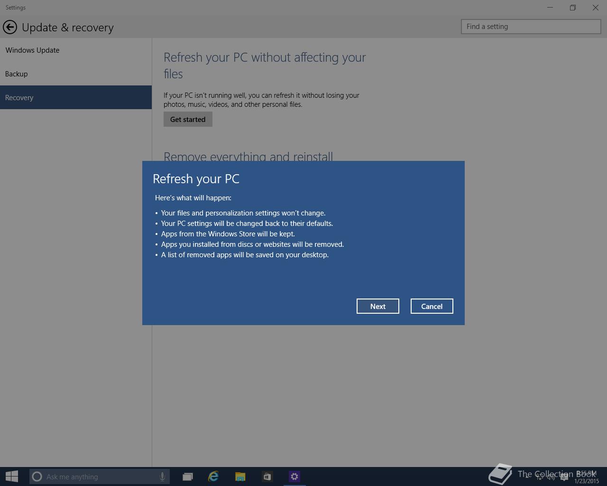Cancel the Refresh your PC dialog

coord(432,306)
